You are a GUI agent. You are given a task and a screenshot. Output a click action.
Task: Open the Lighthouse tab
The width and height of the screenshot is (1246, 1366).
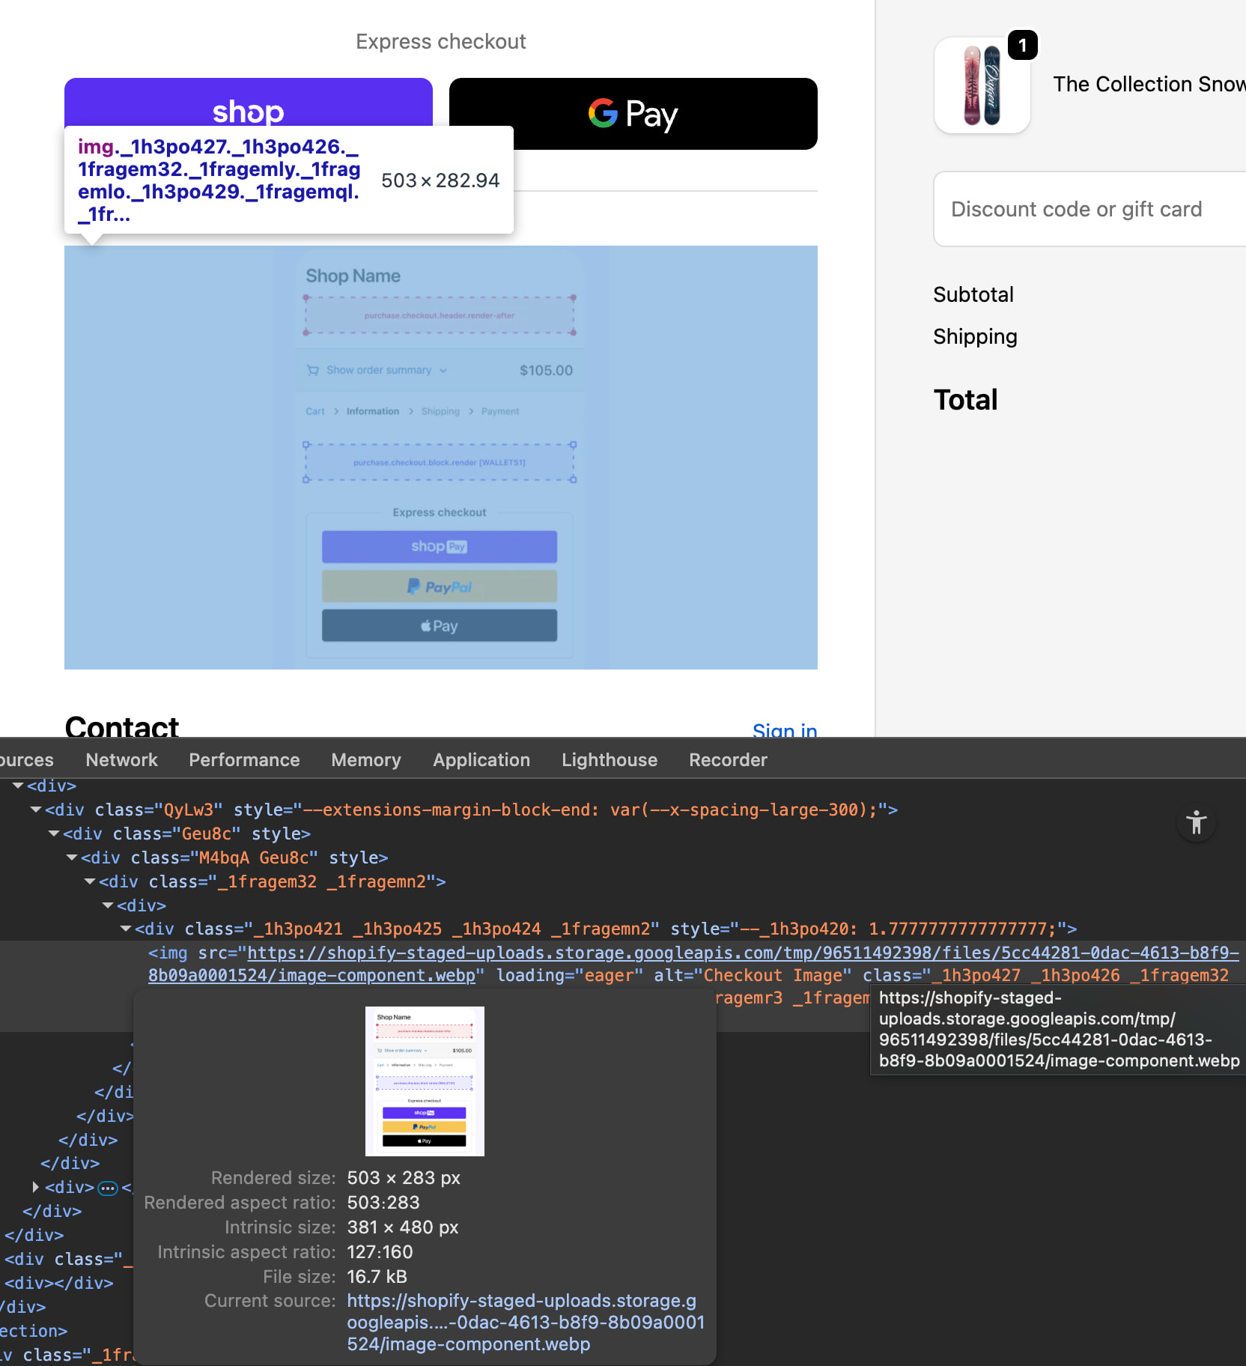click(x=610, y=760)
